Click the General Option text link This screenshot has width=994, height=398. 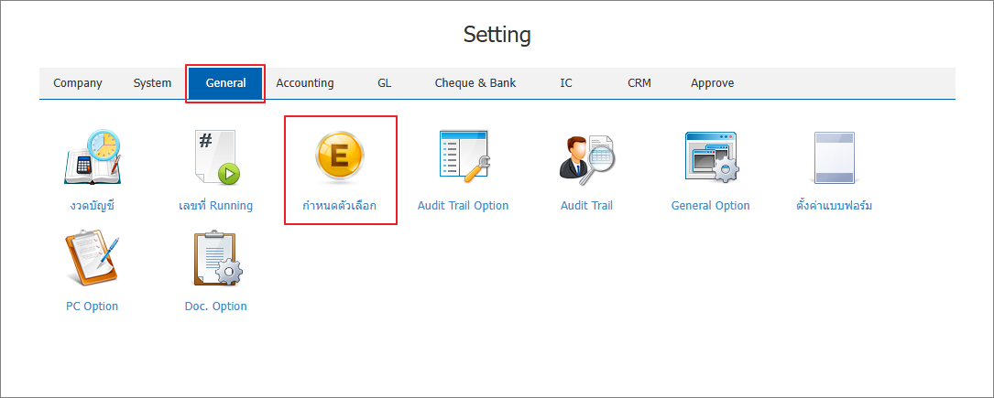[711, 206]
